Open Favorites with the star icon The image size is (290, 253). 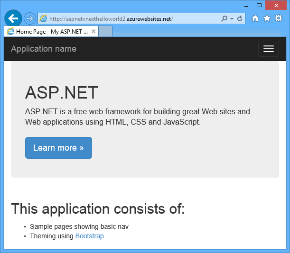tap(267, 18)
